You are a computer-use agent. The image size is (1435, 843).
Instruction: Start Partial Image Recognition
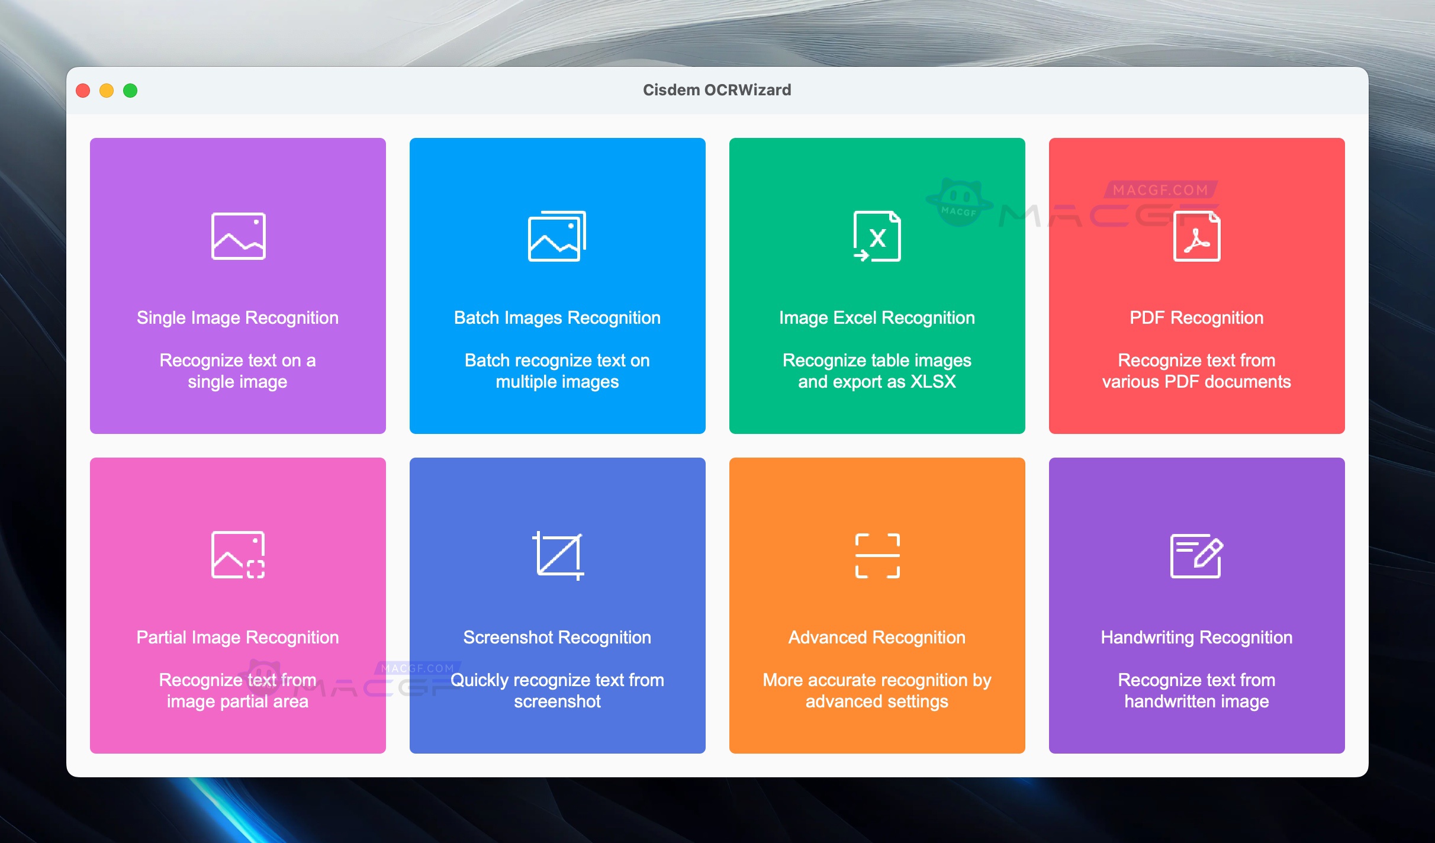pyautogui.click(x=237, y=606)
